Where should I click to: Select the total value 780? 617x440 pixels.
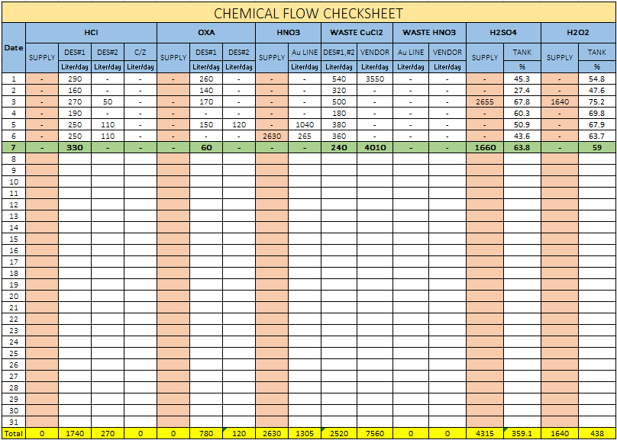pyautogui.click(x=206, y=434)
